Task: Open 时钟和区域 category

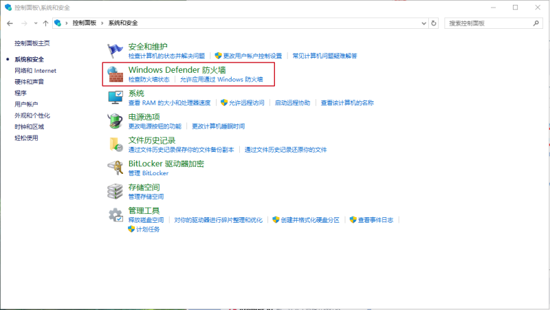Action: tap(29, 126)
